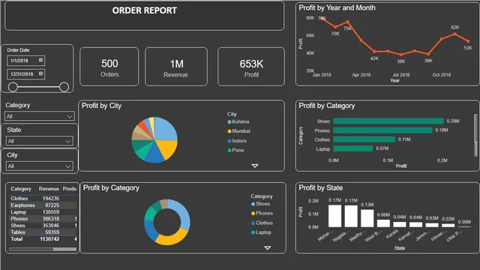Click the Clothes row in the table

43,199
